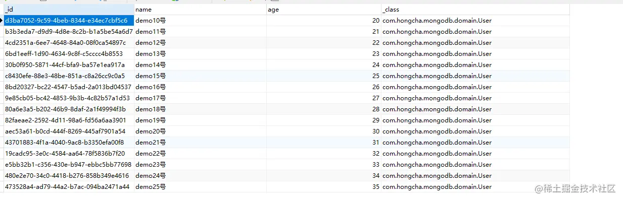Click name cell demo17号
The width and height of the screenshot is (623, 201).
(201, 98)
